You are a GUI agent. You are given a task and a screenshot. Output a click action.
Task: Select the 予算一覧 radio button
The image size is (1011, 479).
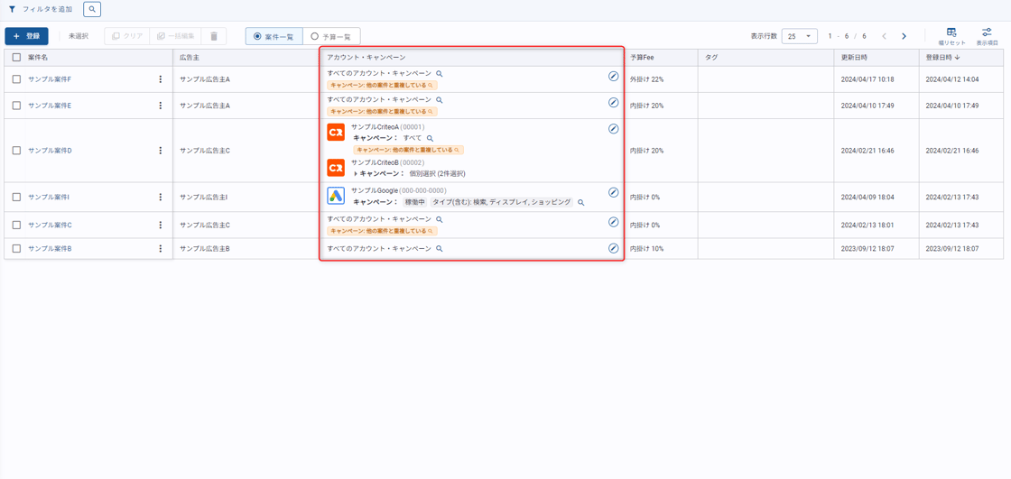pyautogui.click(x=315, y=37)
